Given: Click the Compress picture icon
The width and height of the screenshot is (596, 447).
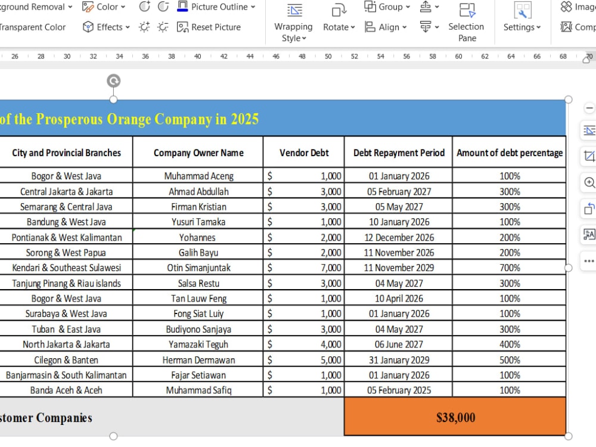Looking at the screenshot, I should [566, 27].
